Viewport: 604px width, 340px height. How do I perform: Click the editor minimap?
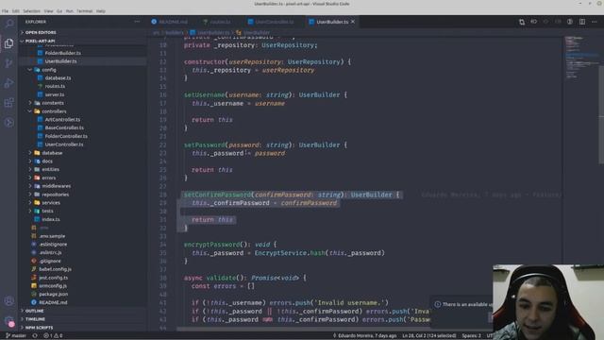point(581,58)
